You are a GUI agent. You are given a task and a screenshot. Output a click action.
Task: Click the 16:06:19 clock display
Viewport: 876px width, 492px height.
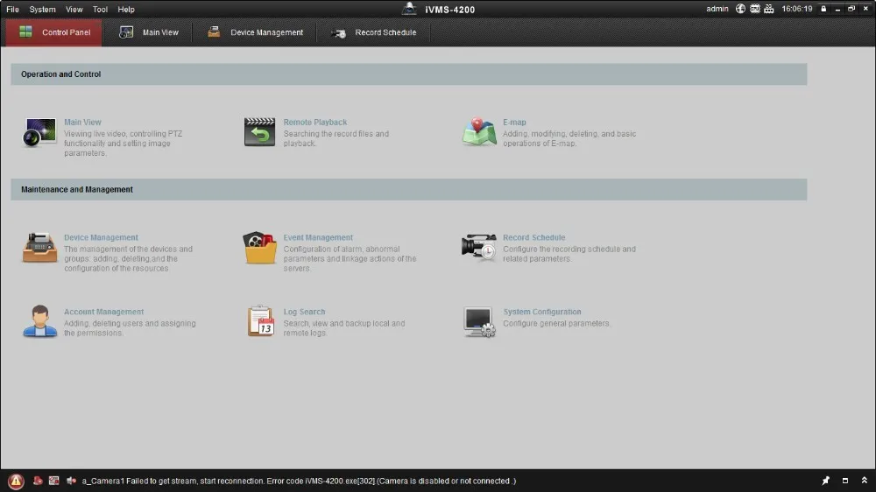coord(796,9)
